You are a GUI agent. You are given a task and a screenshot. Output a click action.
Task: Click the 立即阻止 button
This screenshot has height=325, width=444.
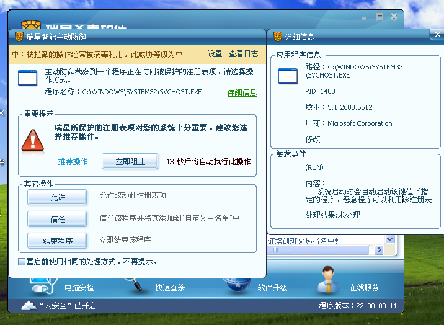130,162
